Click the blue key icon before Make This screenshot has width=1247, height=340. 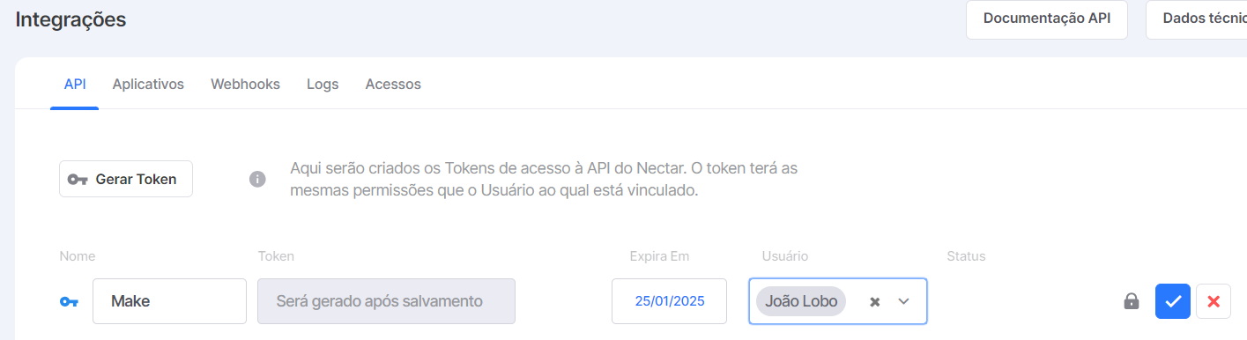coord(69,301)
